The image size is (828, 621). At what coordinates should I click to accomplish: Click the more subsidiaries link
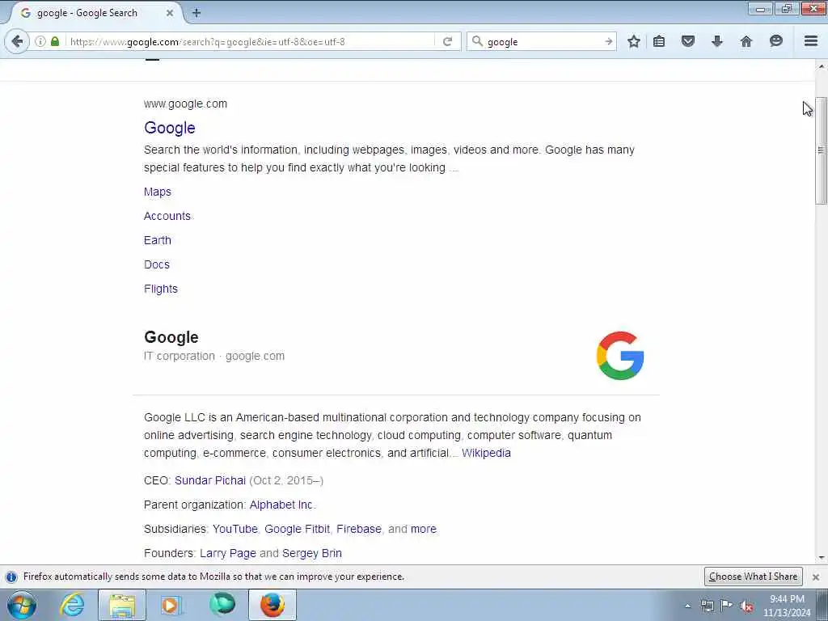pyautogui.click(x=424, y=529)
